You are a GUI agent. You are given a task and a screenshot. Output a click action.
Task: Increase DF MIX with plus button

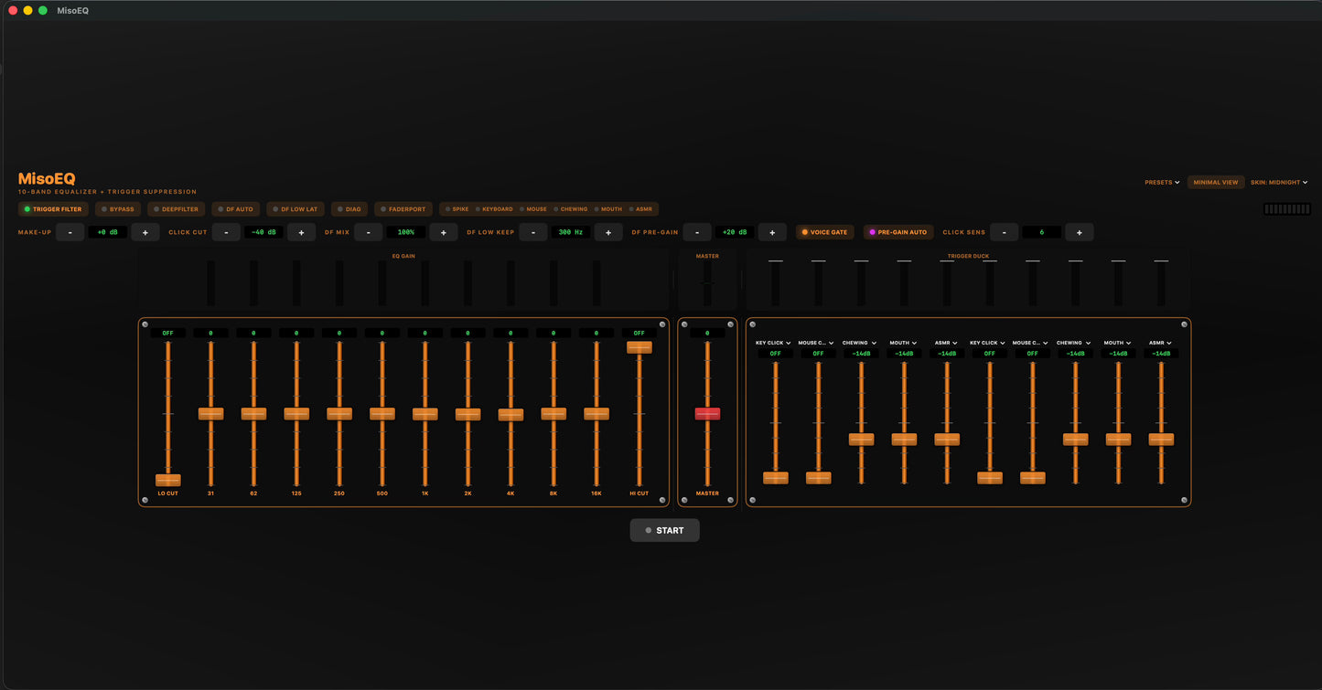[444, 232]
